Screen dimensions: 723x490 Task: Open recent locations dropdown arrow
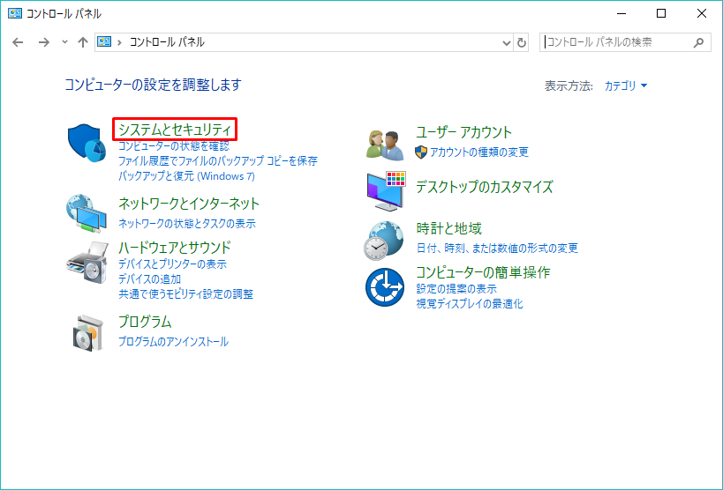64,42
